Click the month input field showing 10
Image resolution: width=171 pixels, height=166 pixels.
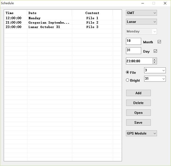pyautogui.click(x=133, y=41)
